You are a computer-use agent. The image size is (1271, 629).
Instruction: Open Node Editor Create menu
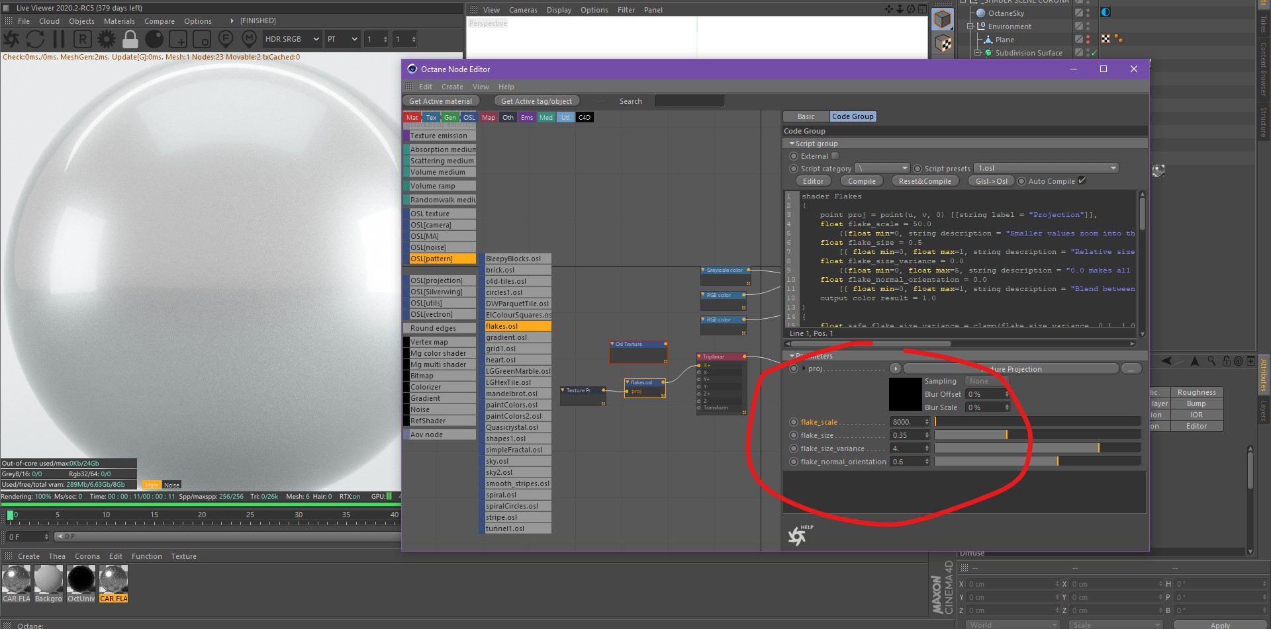452,87
